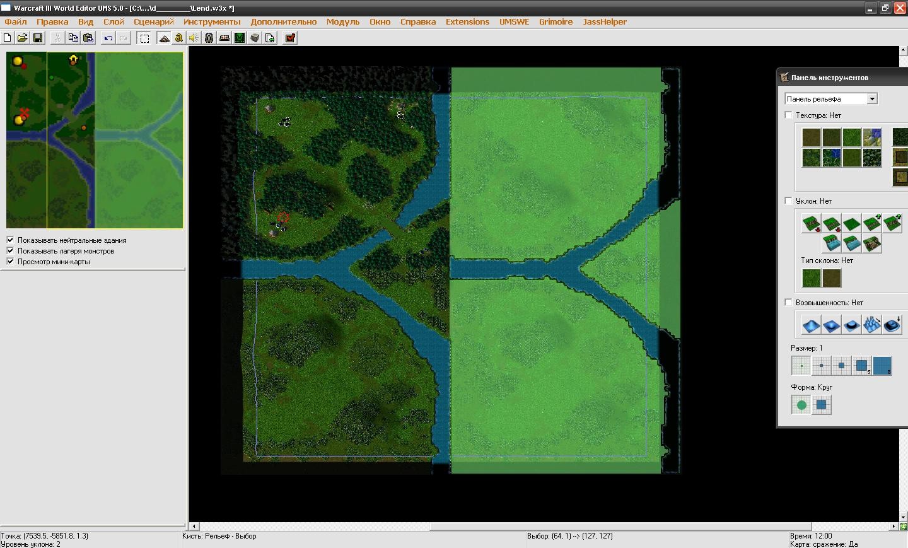Open the Дополнительно menu
This screenshot has width=908, height=548.
[x=284, y=21]
